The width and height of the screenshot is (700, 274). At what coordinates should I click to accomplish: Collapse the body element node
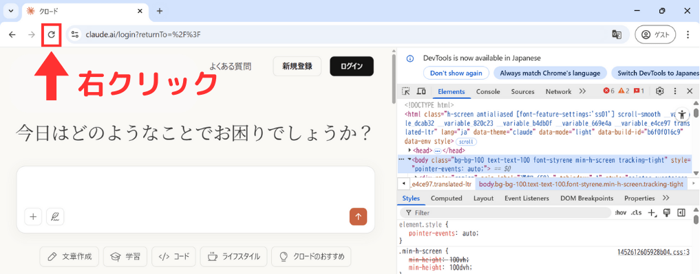410,159
